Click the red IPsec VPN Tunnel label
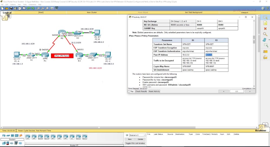270x147 pixels. pos(62,56)
